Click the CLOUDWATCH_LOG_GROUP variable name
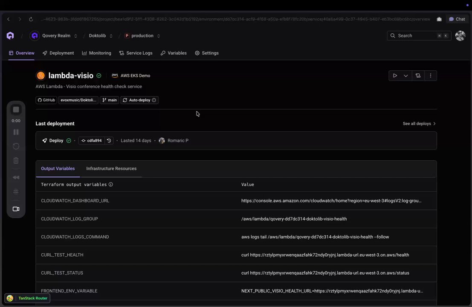Screen dimensions: 472x307 point(69,219)
